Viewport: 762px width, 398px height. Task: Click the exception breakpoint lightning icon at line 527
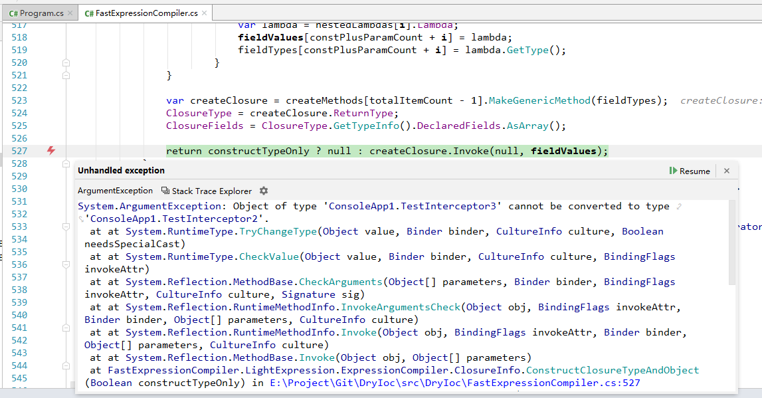(50, 151)
